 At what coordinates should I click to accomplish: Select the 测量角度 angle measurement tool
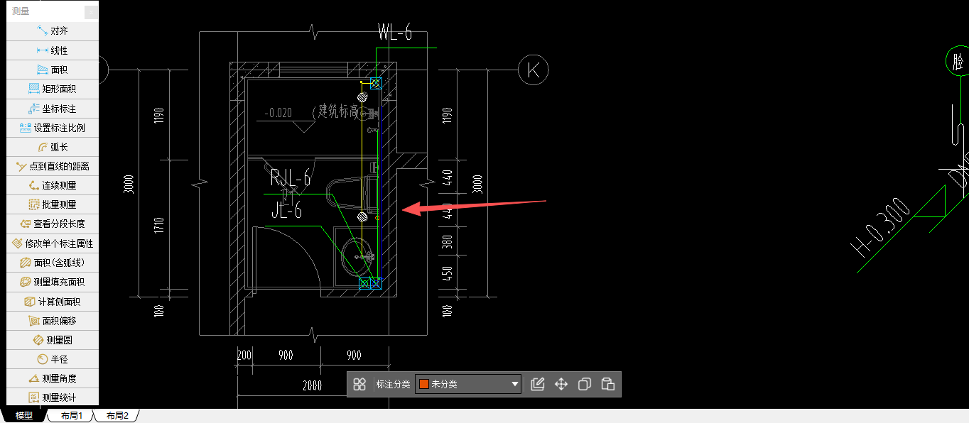pyautogui.click(x=52, y=378)
